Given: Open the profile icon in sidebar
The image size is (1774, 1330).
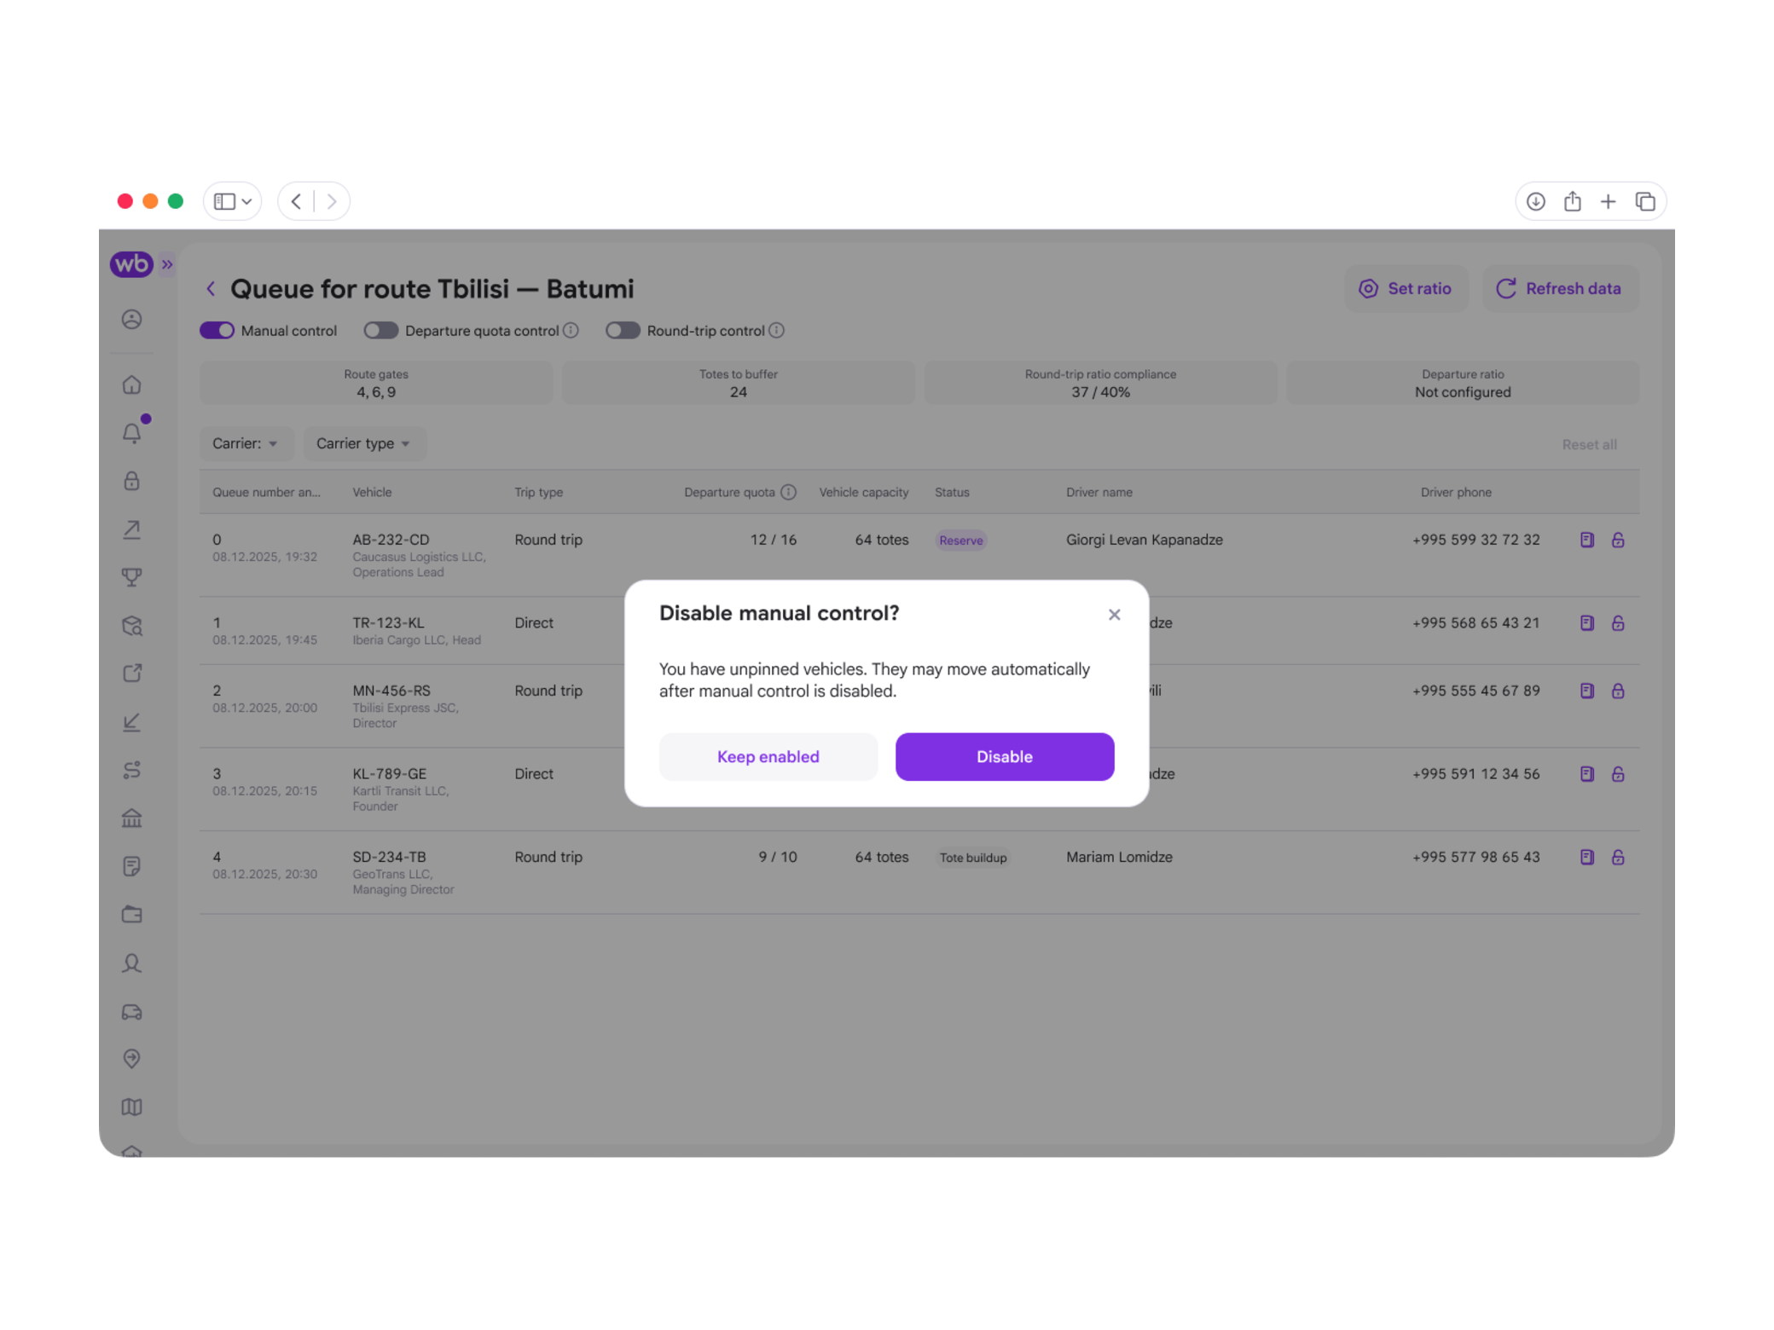Looking at the screenshot, I should (x=131, y=319).
